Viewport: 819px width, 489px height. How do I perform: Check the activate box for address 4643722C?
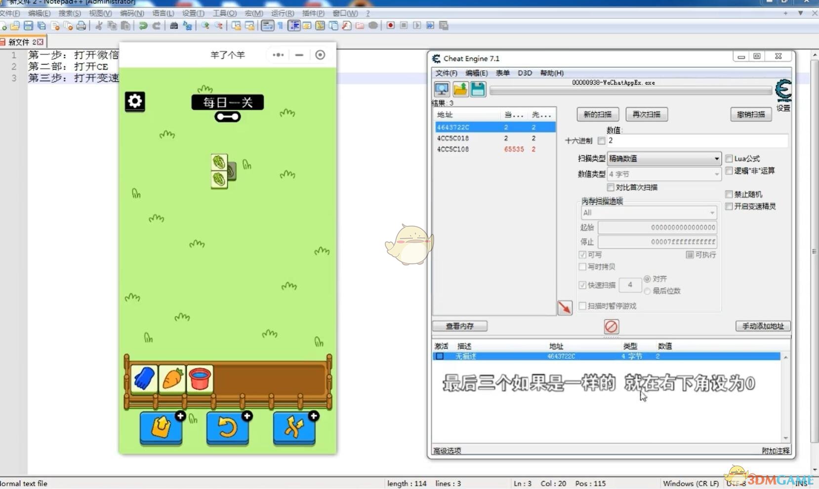(x=439, y=356)
